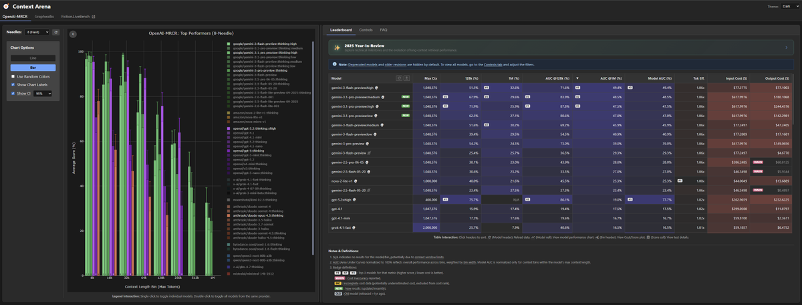Image resolution: width=802 pixels, height=305 pixels.
Task: Click the nova-2-lite-v1 model name
Action: pyautogui.click(x=344, y=181)
